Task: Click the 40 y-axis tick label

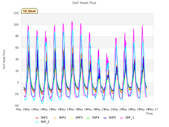Action: pos(17,59)
